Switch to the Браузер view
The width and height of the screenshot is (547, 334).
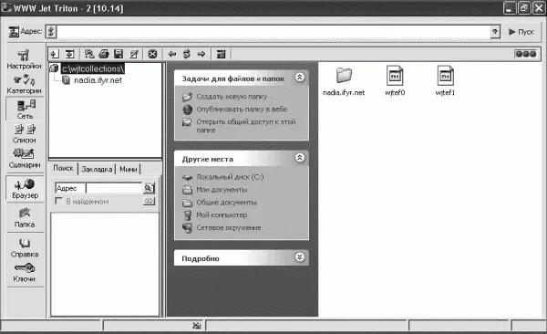[25, 189]
